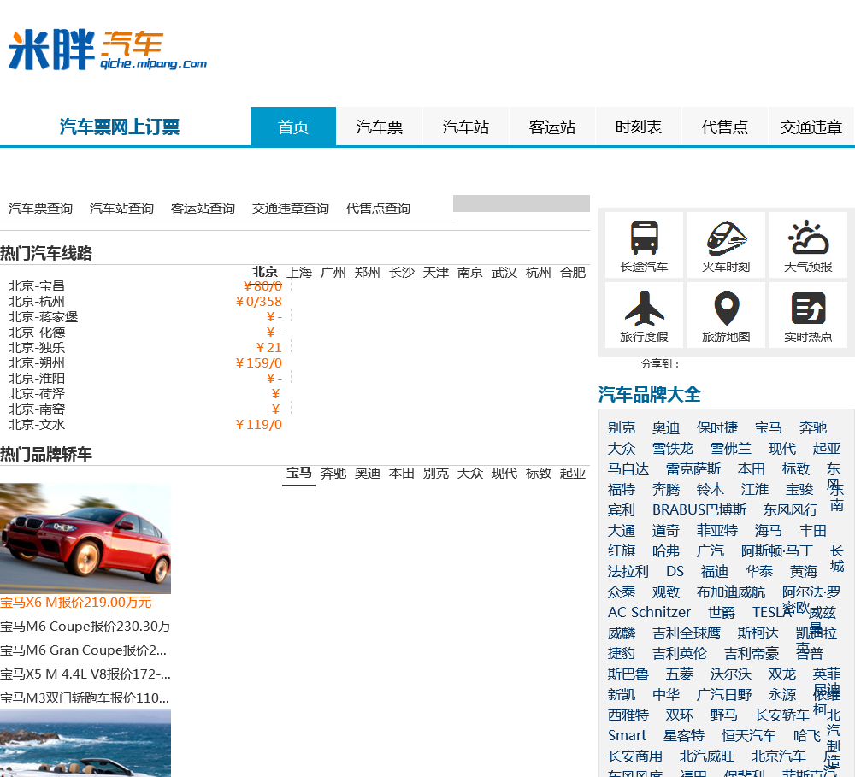Open the Smart brand link
This screenshot has width=855, height=777.
tap(627, 736)
